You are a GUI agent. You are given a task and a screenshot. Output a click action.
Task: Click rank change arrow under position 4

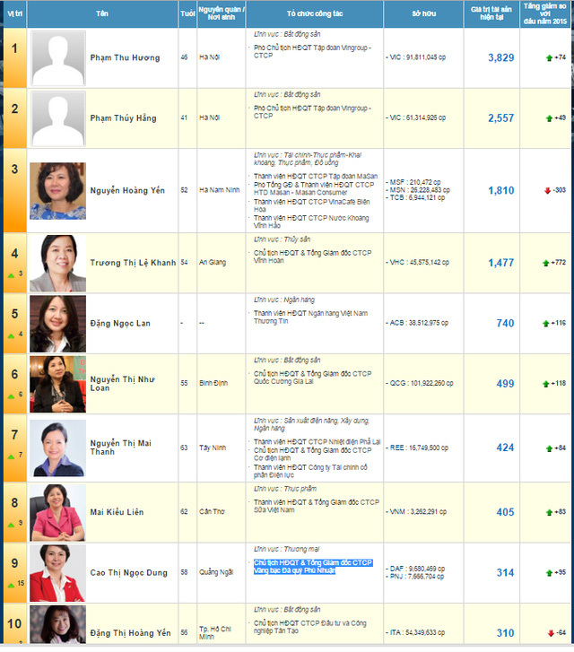pos(10,273)
